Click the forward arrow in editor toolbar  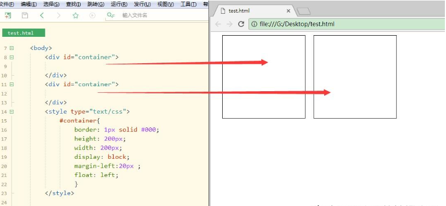tap(59, 15)
